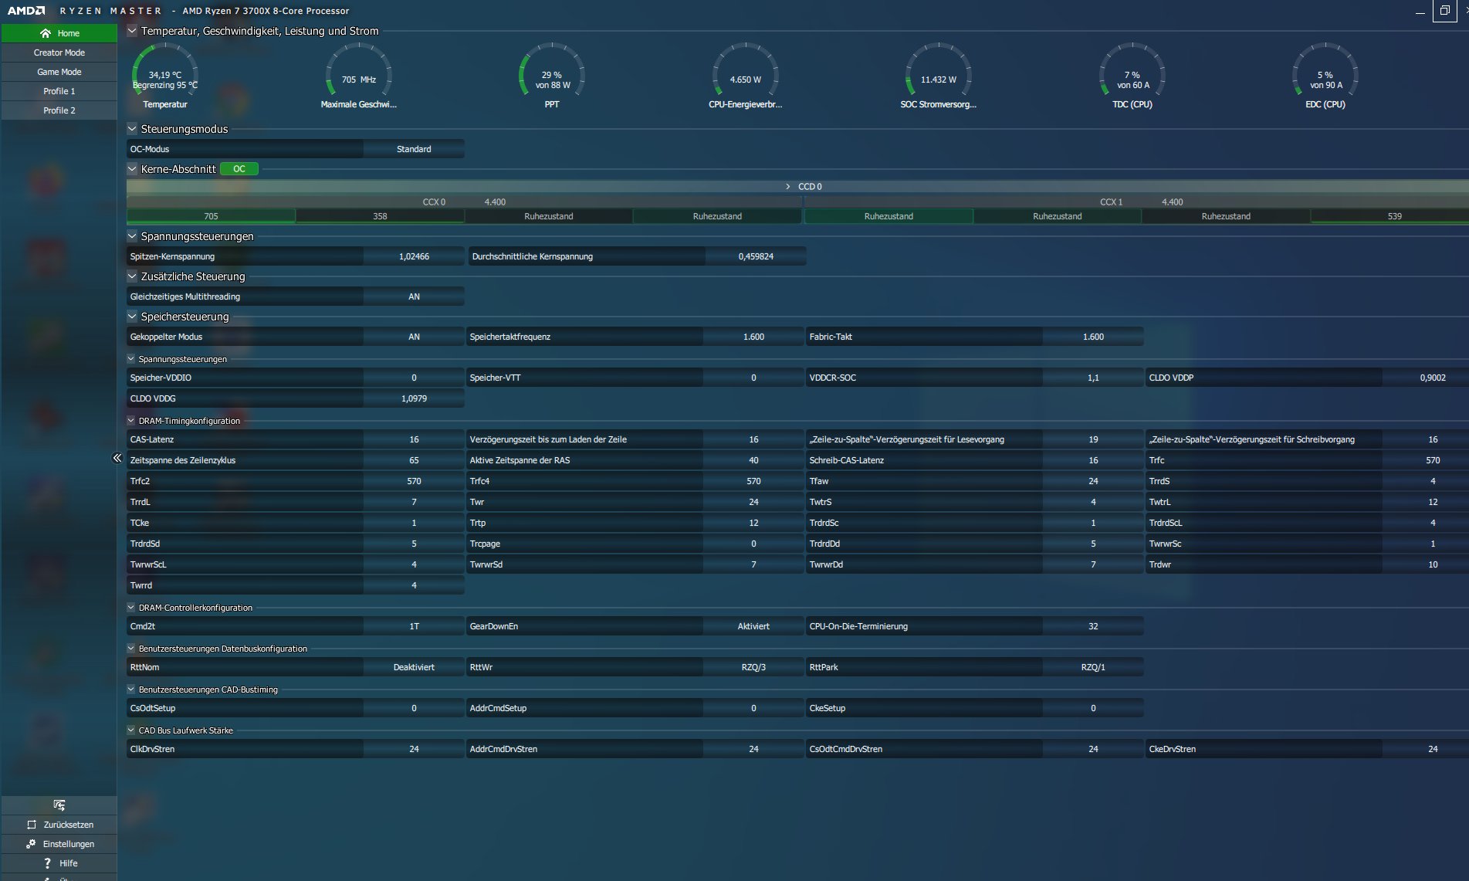The width and height of the screenshot is (1469, 881).
Task: Click the Spitzen-Kernspannung value 1,02466
Action: click(x=414, y=256)
